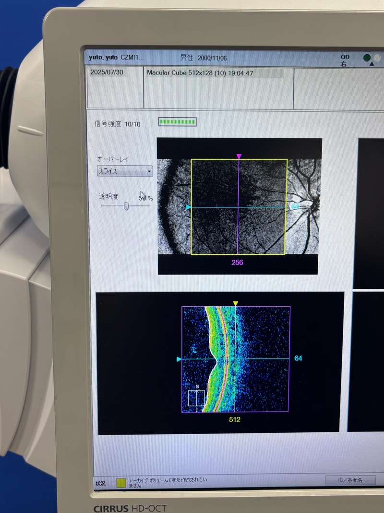
Task: Click the small black triangle below the status dot
Action: coord(371,64)
